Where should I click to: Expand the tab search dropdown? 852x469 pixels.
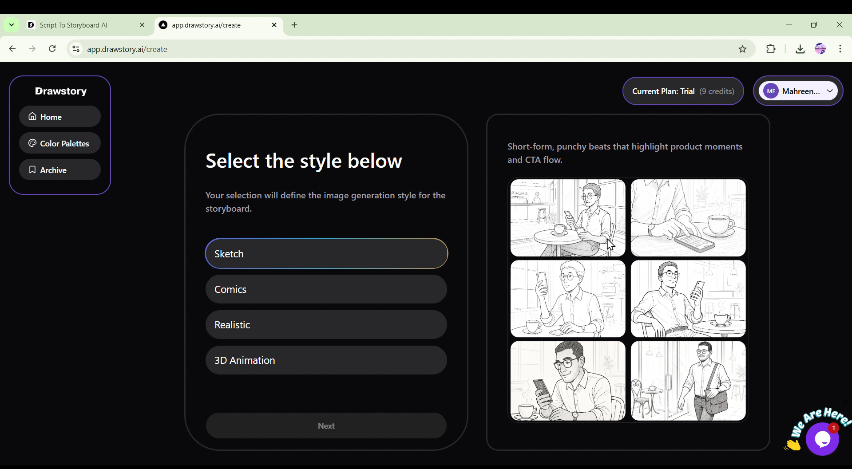(x=12, y=25)
